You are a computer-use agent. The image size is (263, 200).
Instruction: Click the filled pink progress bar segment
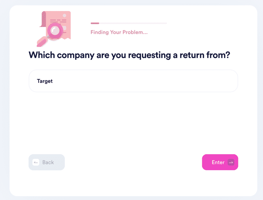click(x=95, y=23)
